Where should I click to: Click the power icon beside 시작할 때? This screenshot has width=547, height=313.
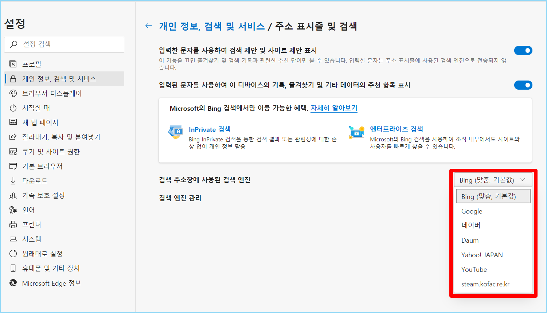point(13,108)
